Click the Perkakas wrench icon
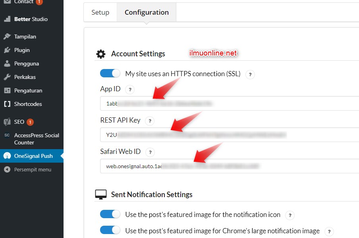This screenshot has width=359, height=238. click(x=7, y=77)
